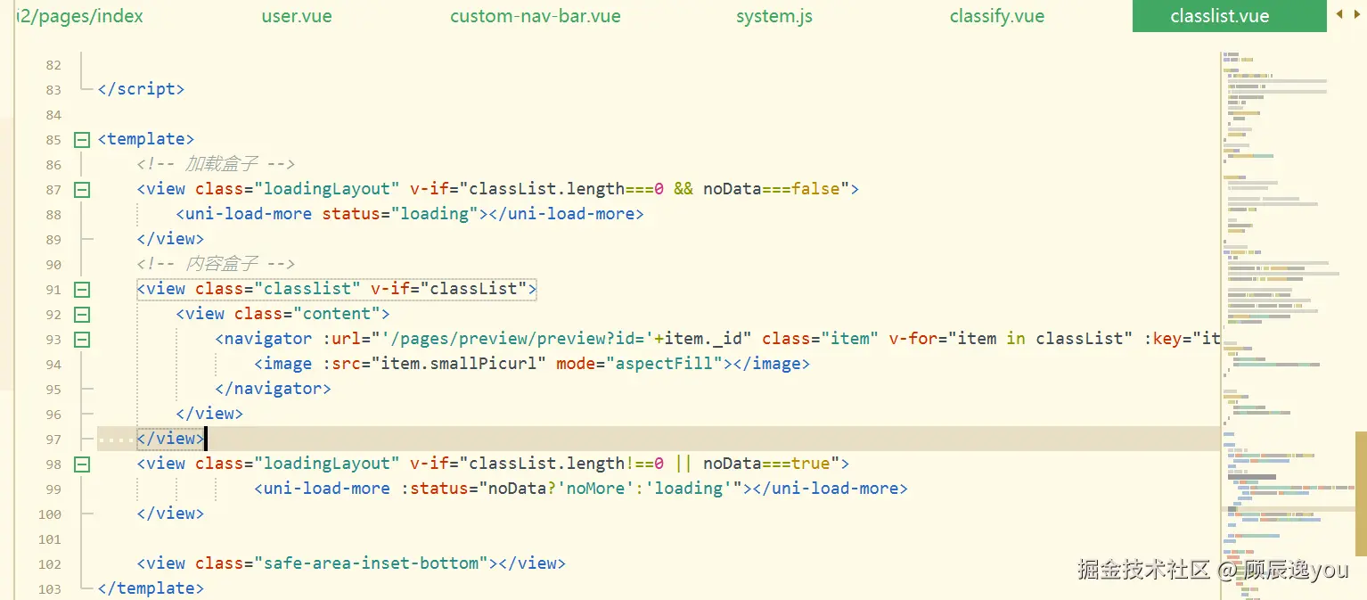Click the closing </template> tag on line 103
Image resolution: width=1367 pixels, height=600 pixels.
[x=151, y=588]
